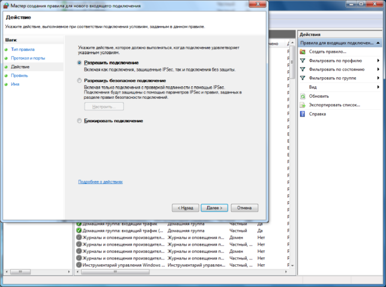Jump to wizard step "Имя"
The height and width of the screenshot is (287, 386).
(x=15, y=84)
